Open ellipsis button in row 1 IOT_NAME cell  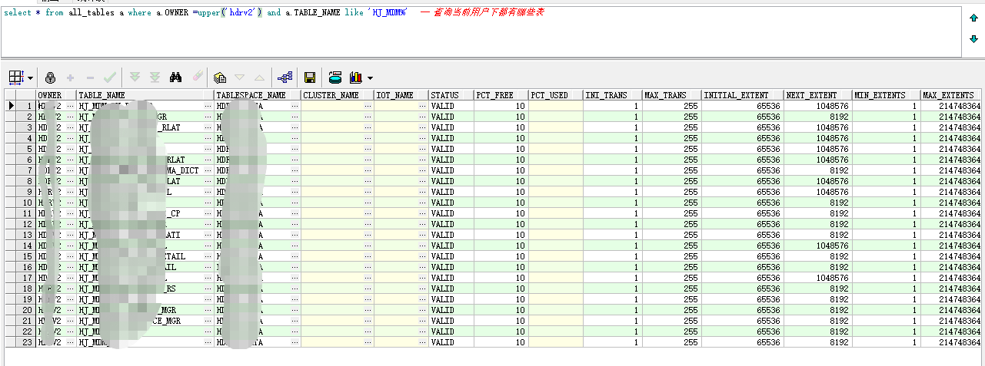pos(423,106)
